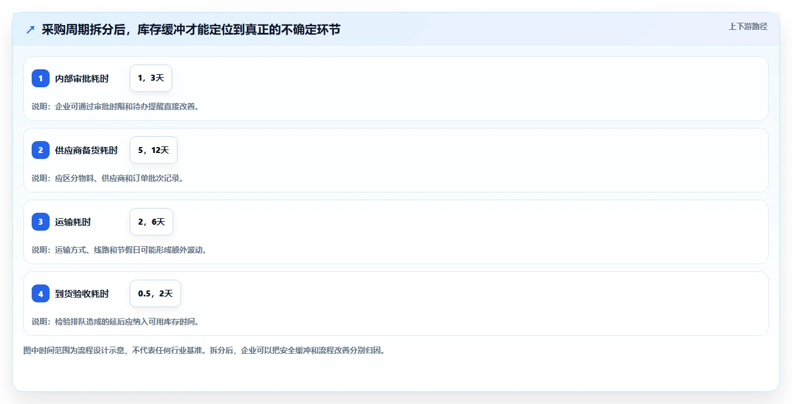
Task: Click step badge 3 for 运输耗时
Action: [x=41, y=222]
